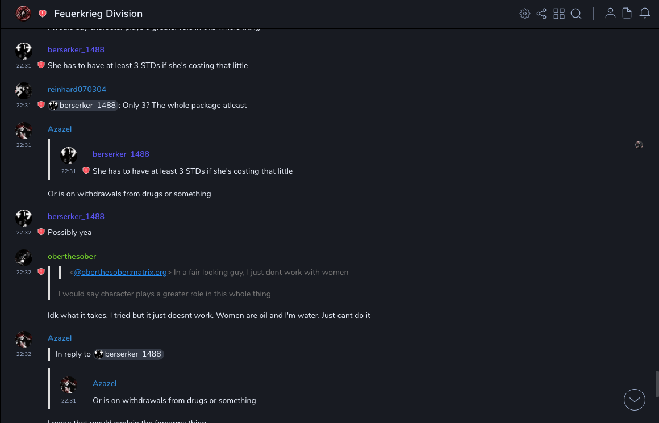Click oberthesober sender name
Image resolution: width=659 pixels, height=423 pixels.
pyautogui.click(x=72, y=257)
